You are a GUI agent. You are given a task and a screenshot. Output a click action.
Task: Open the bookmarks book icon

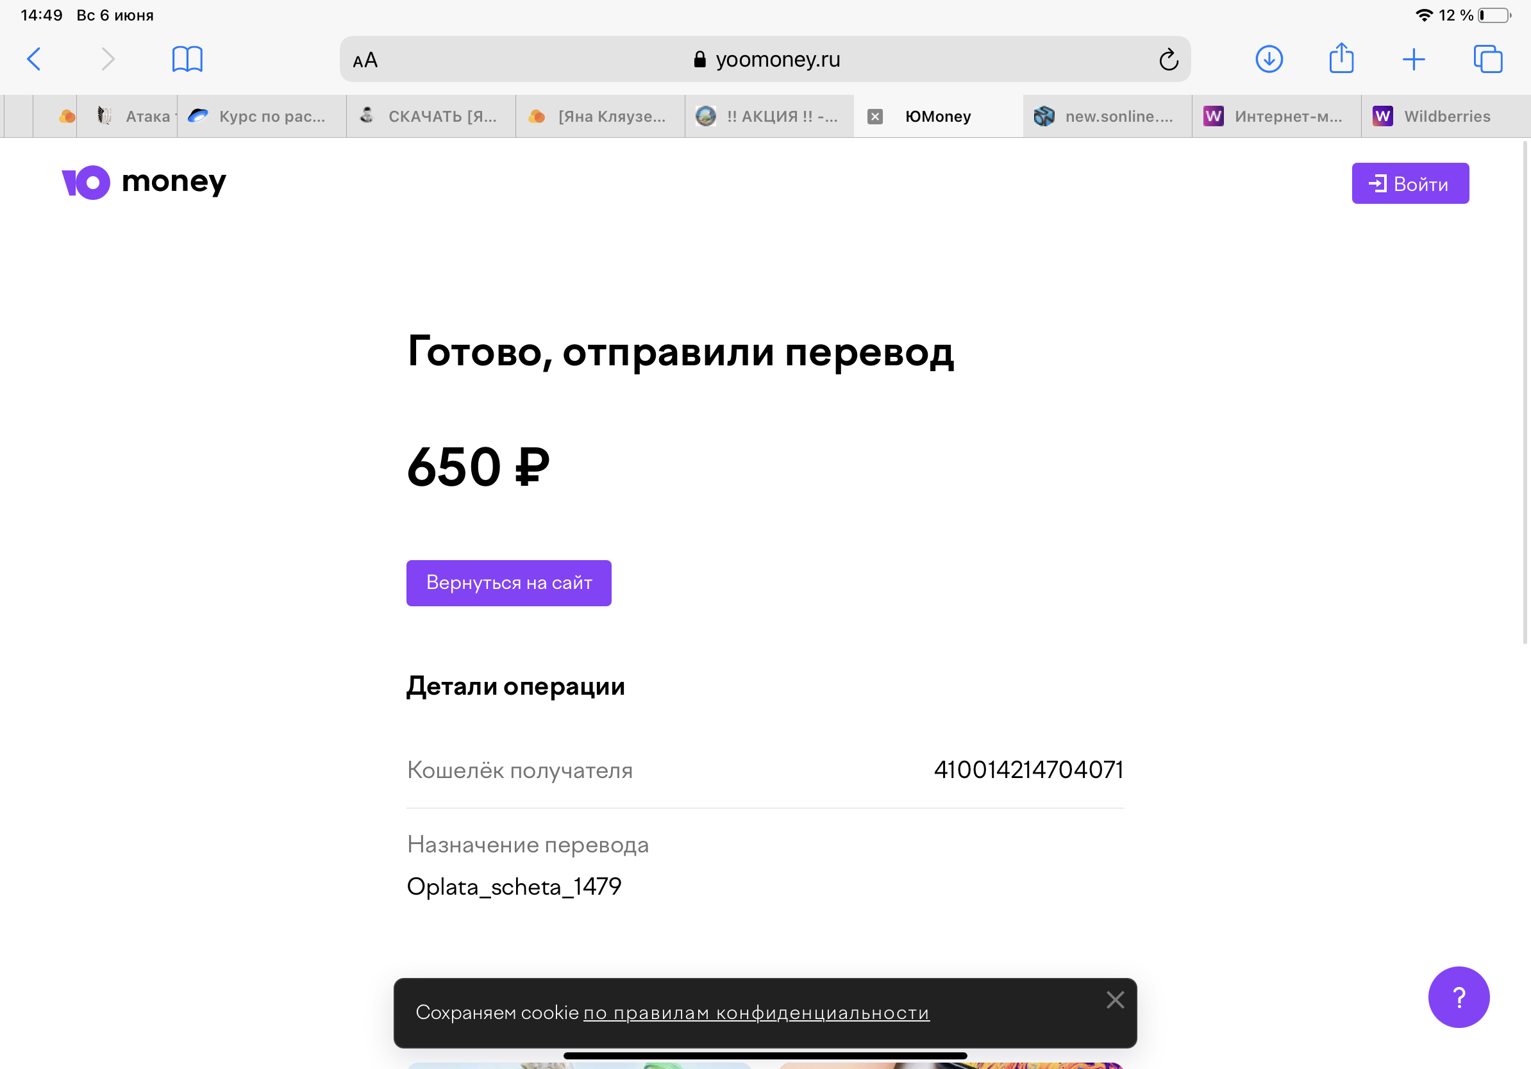(x=187, y=60)
